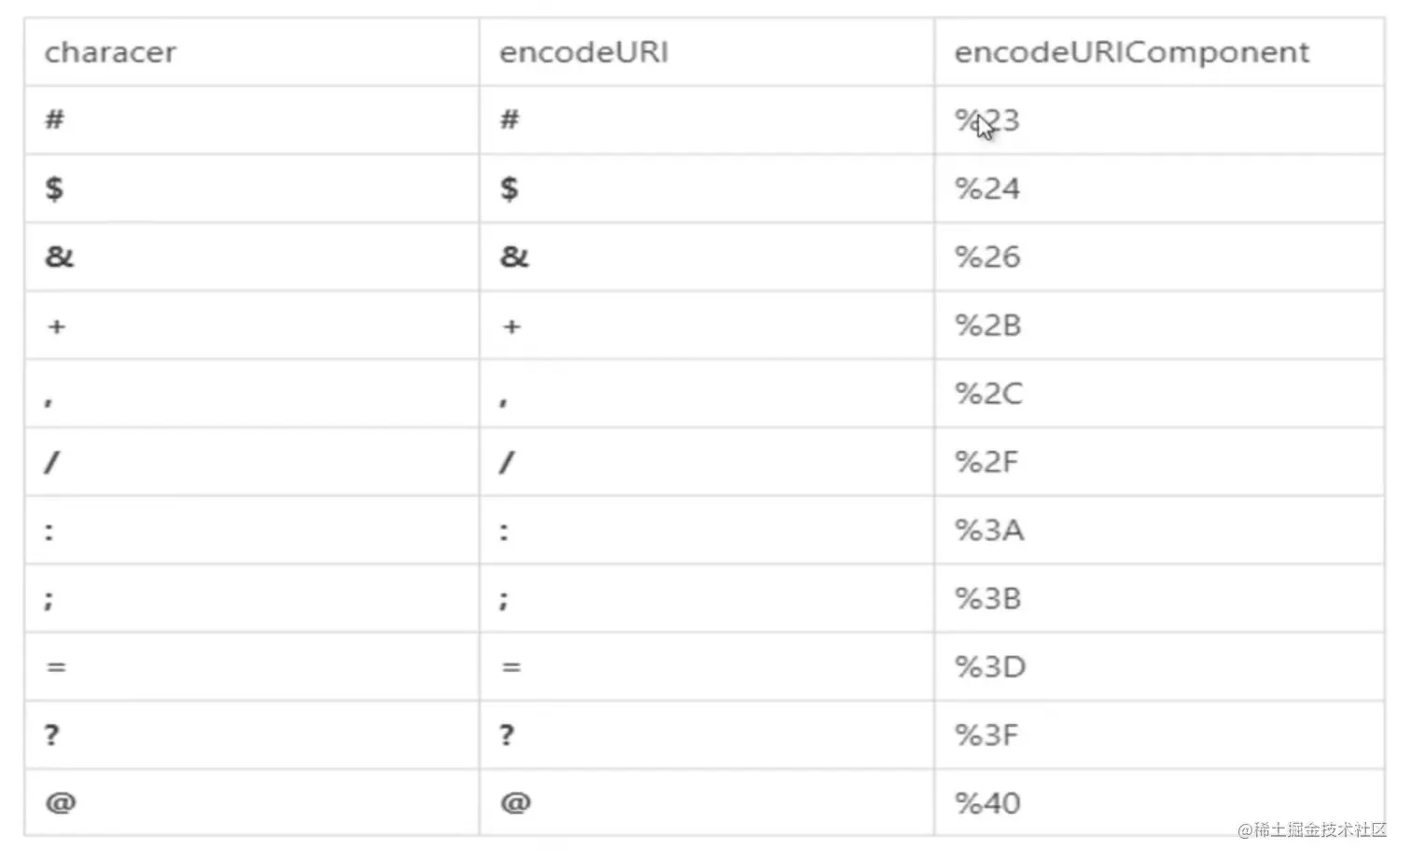Viewport: 1411px width, 863px height.
Task: Select the %24 cell
Action: [x=986, y=188]
